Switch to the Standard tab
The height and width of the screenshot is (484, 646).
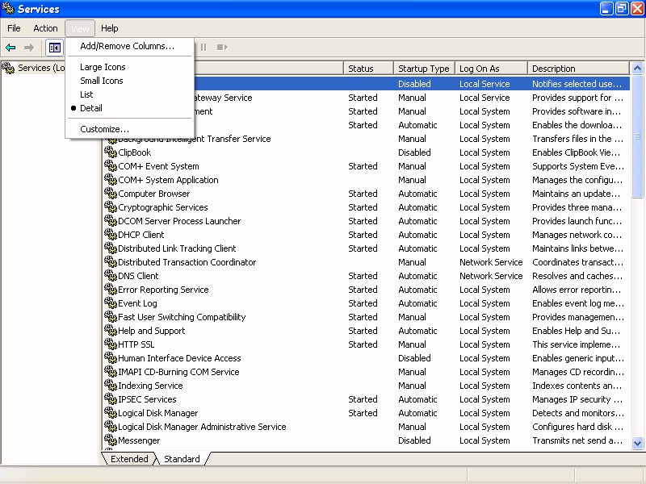coord(182,459)
